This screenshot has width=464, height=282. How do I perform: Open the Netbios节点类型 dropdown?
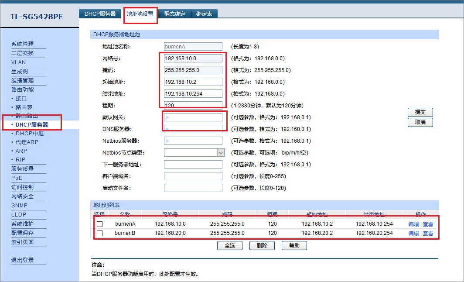(x=194, y=152)
